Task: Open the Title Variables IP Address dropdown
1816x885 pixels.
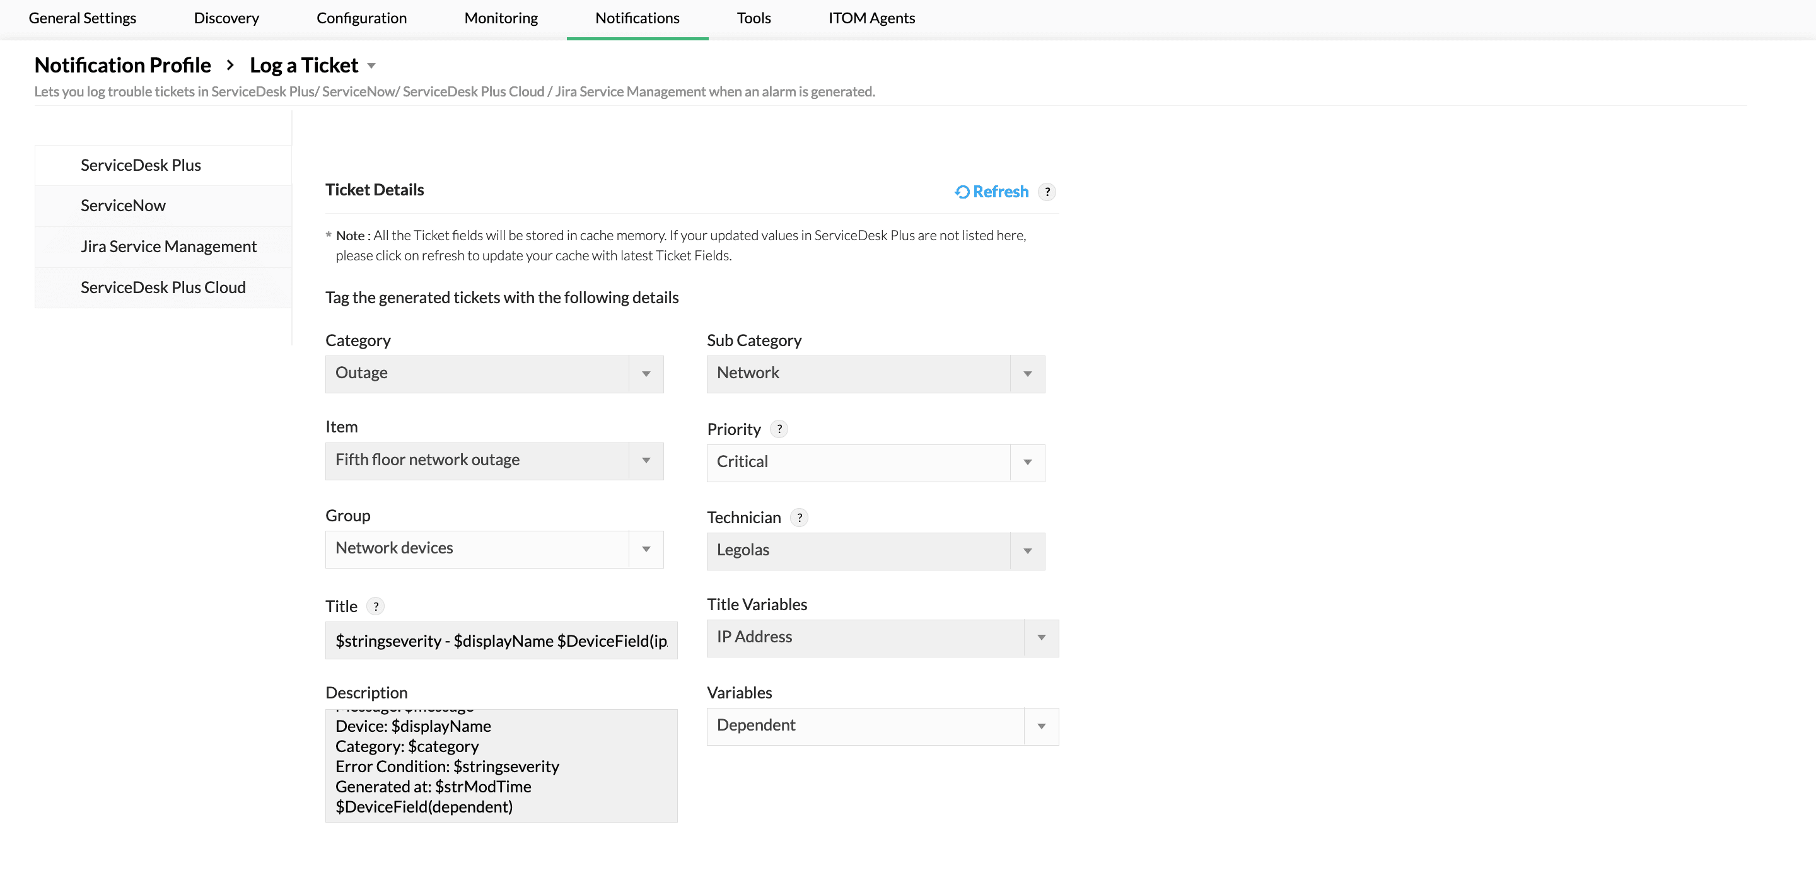Action: 1041,638
